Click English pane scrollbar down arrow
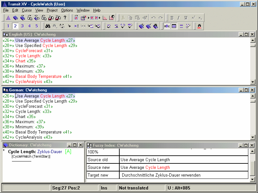The width and height of the screenshot is (258, 193). 253,82
